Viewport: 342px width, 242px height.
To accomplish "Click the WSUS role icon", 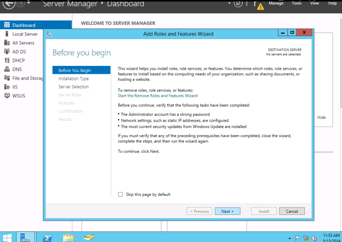I will (x=7, y=95).
